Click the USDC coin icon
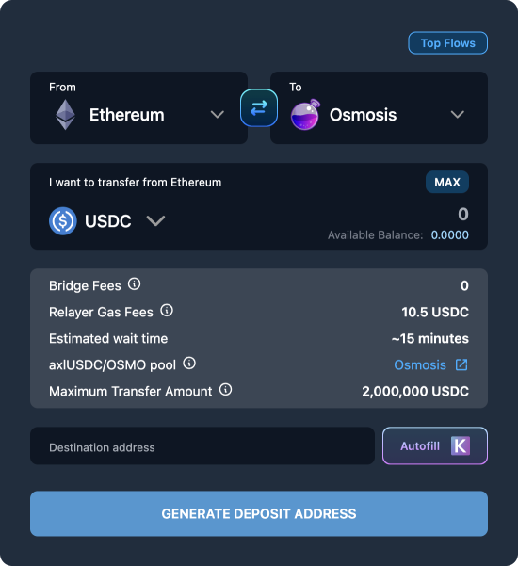This screenshot has width=518, height=566. (x=63, y=221)
